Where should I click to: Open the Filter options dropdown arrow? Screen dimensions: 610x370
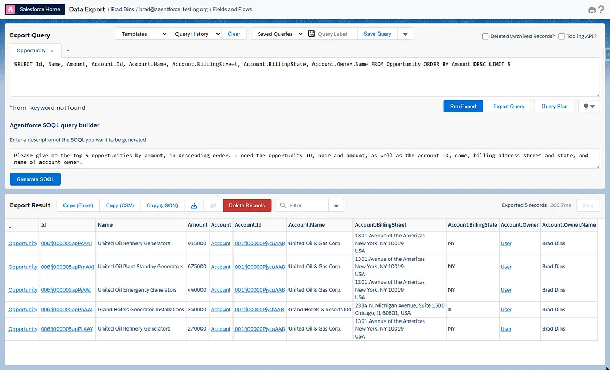336,205
